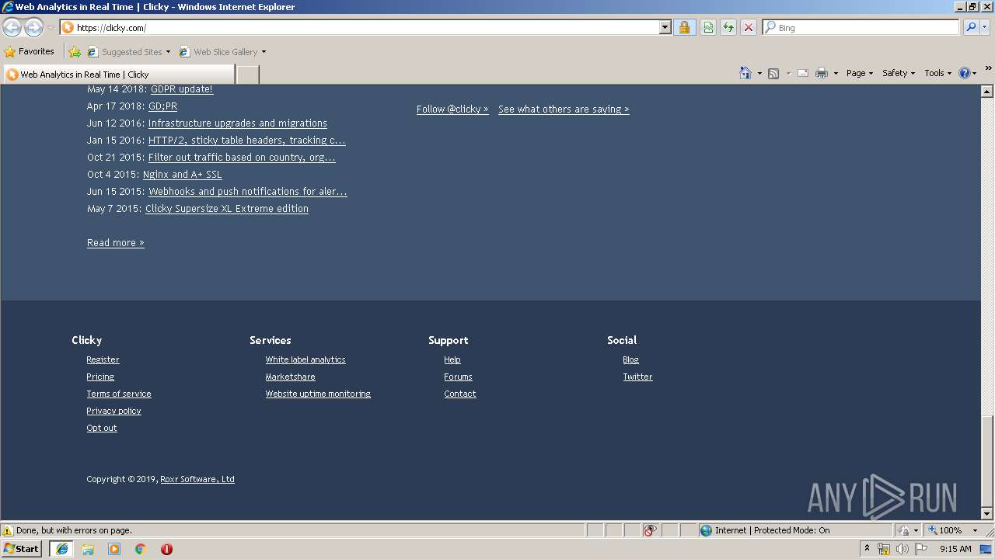Click the popup blocker status icon

[650, 530]
